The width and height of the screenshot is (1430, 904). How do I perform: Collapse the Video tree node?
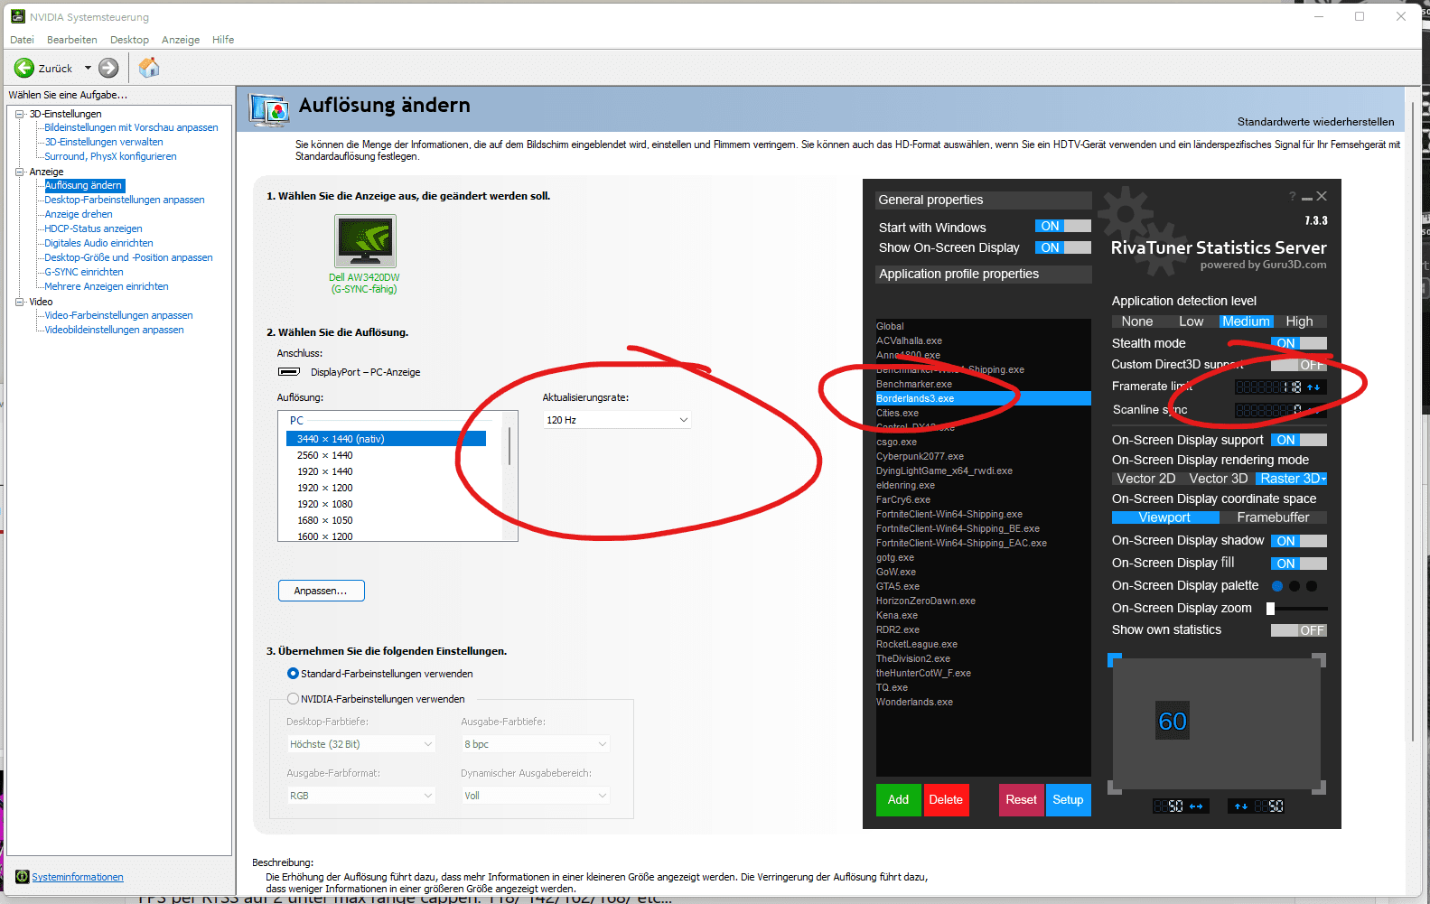tap(20, 302)
